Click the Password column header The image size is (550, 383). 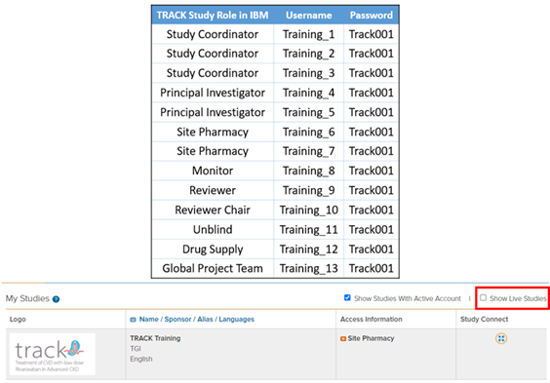point(372,15)
